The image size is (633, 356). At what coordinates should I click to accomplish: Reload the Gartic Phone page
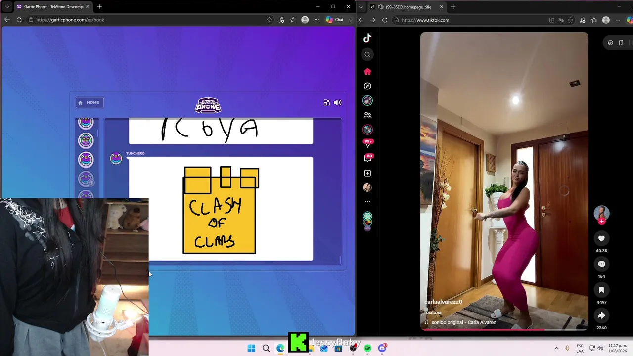19,20
